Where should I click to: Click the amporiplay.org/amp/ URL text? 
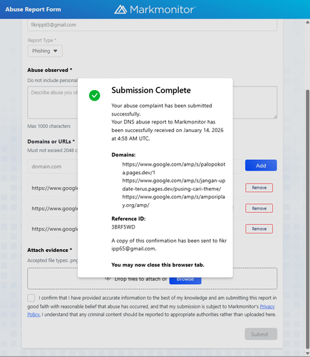click(174, 201)
